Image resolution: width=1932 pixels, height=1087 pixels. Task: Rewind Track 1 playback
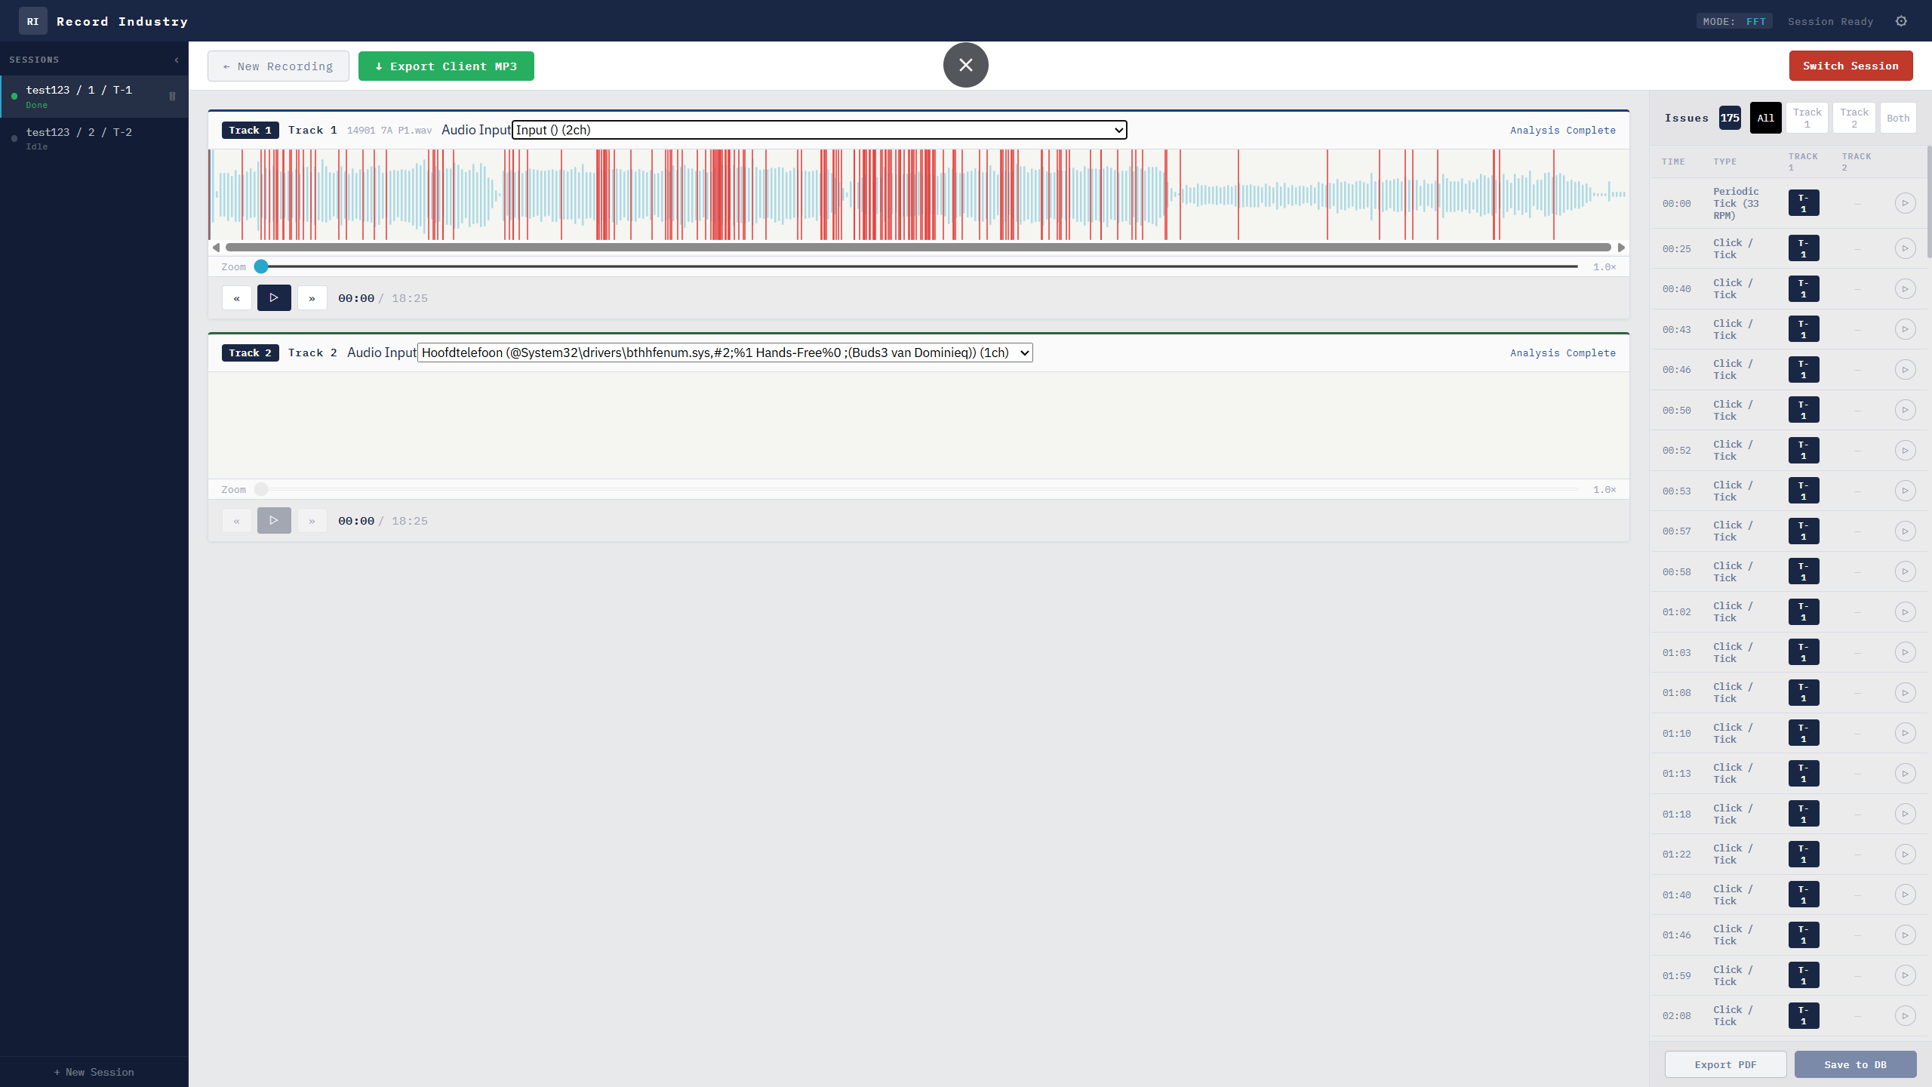[236, 298]
